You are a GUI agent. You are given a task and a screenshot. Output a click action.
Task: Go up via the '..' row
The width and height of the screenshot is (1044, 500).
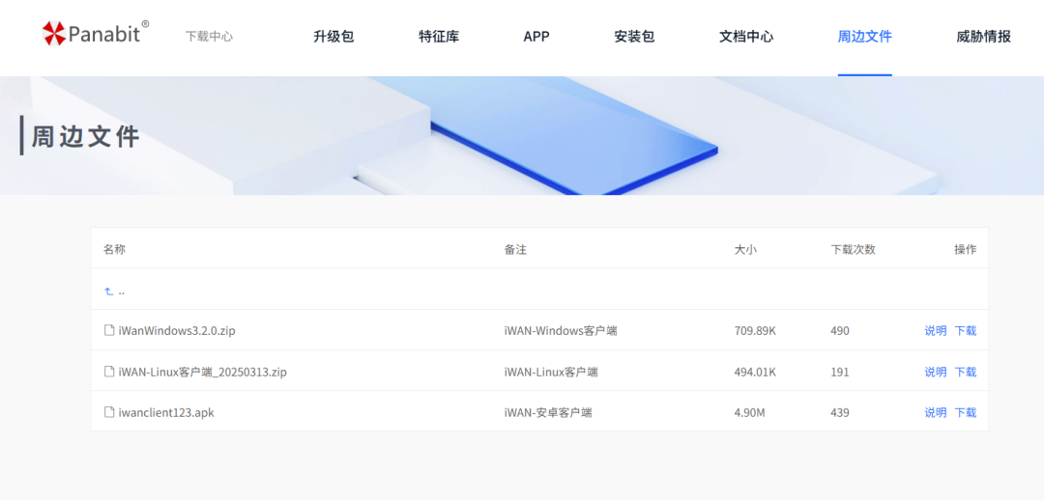[539, 292]
